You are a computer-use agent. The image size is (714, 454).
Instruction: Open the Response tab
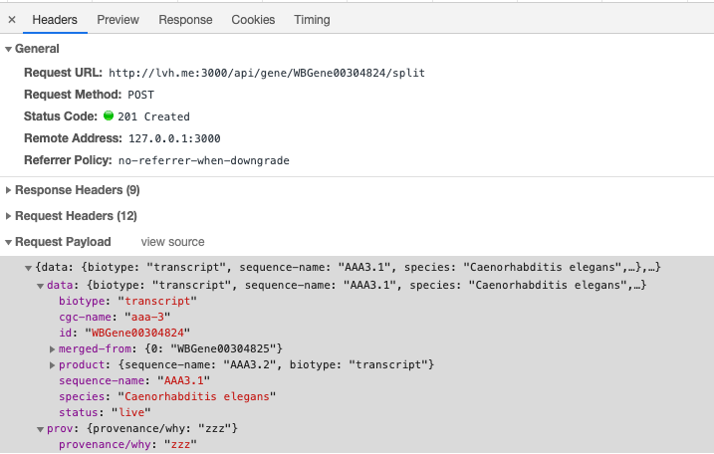pos(185,20)
